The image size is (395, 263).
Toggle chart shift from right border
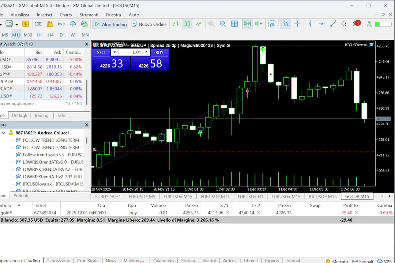259,24
